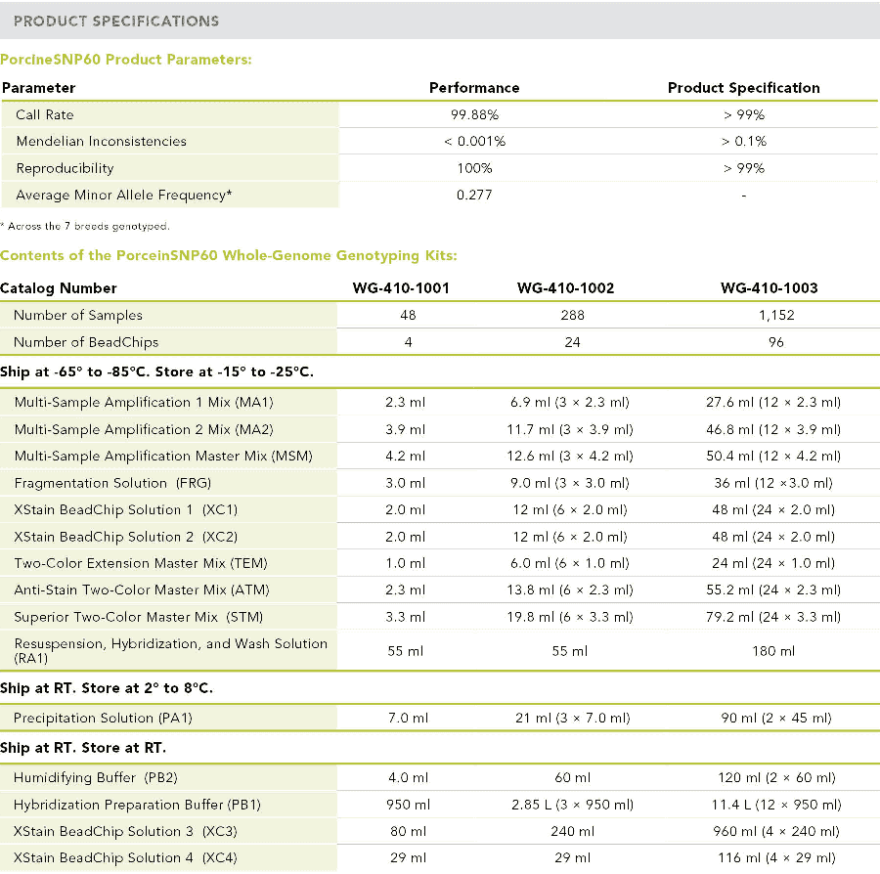Viewport: 880px width, 874px height.
Task: Select 'Hybridization Preparation Buffer (PB1)' label
Action: click(138, 805)
